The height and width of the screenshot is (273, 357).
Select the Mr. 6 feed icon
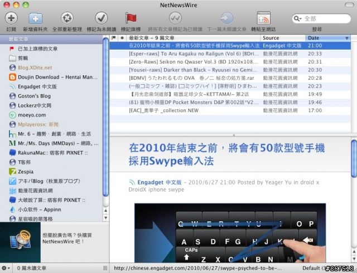(12, 134)
